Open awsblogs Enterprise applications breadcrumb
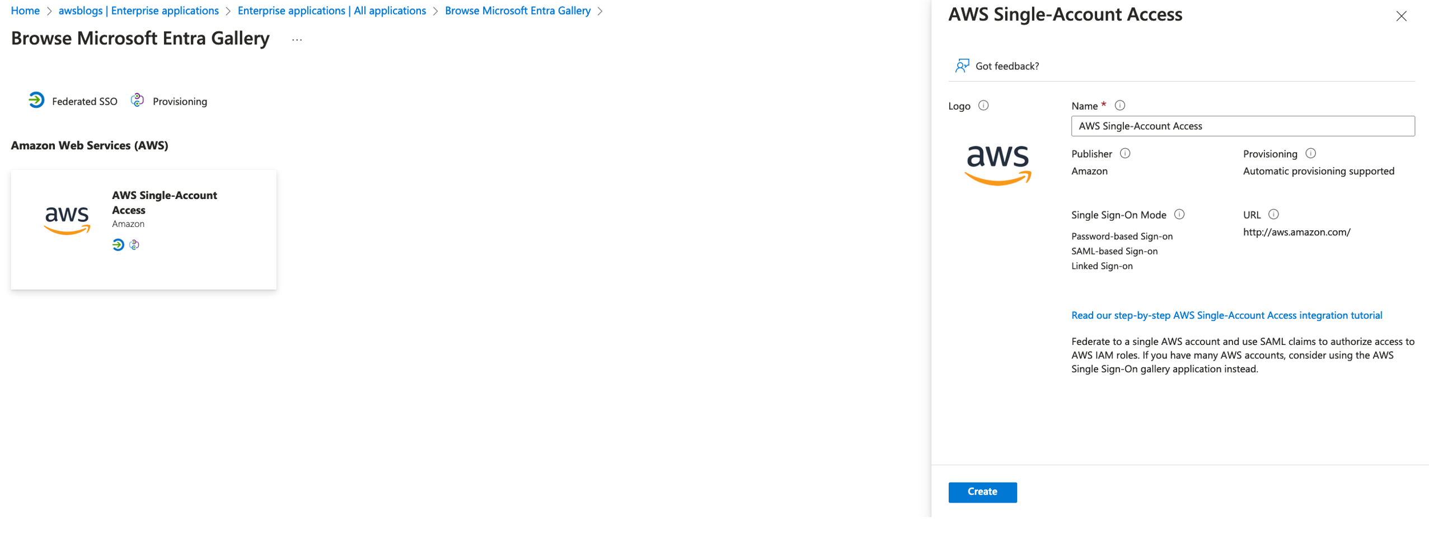The width and height of the screenshot is (1429, 549). click(139, 10)
